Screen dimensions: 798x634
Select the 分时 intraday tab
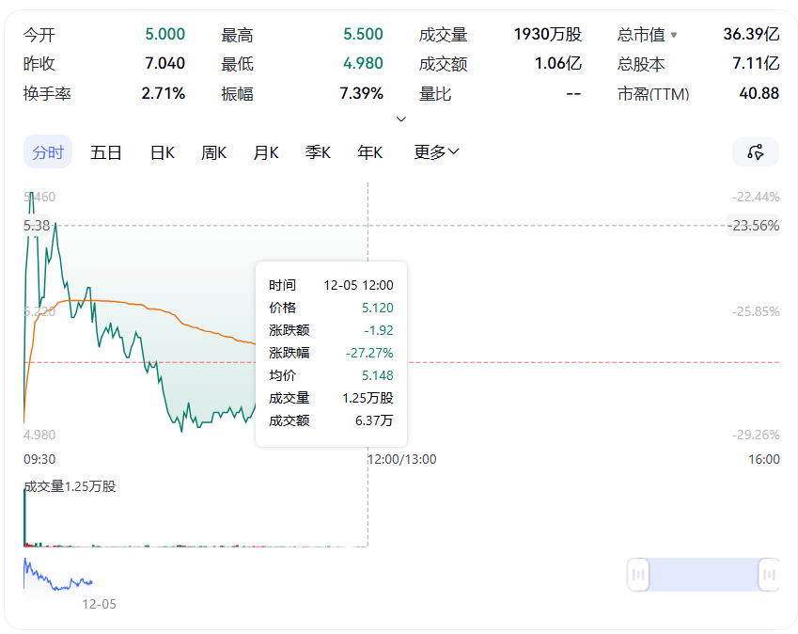click(48, 152)
